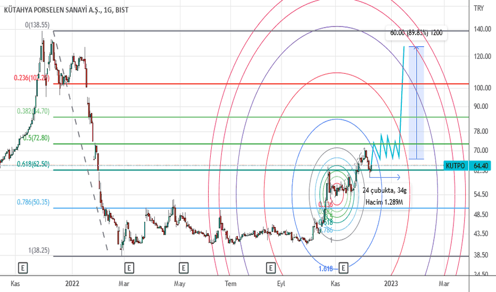Click the 100.00 price axis value
This screenshot has width=496, height=292.
[482, 88]
